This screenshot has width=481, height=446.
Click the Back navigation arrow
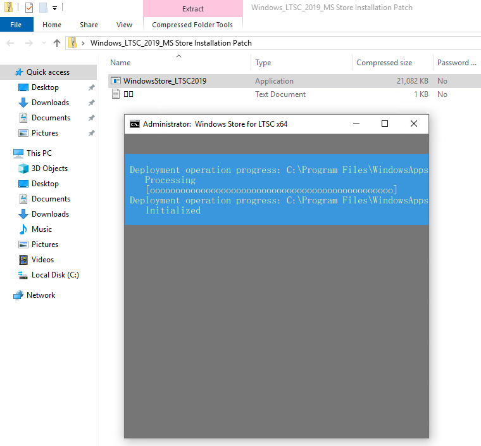pyautogui.click(x=10, y=43)
